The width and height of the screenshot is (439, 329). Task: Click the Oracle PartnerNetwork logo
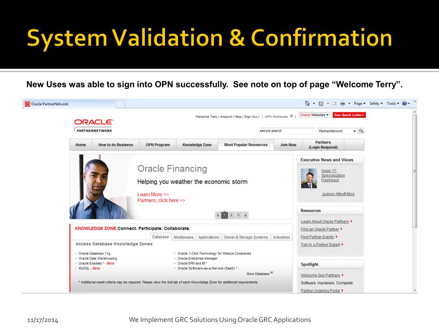point(93,126)
